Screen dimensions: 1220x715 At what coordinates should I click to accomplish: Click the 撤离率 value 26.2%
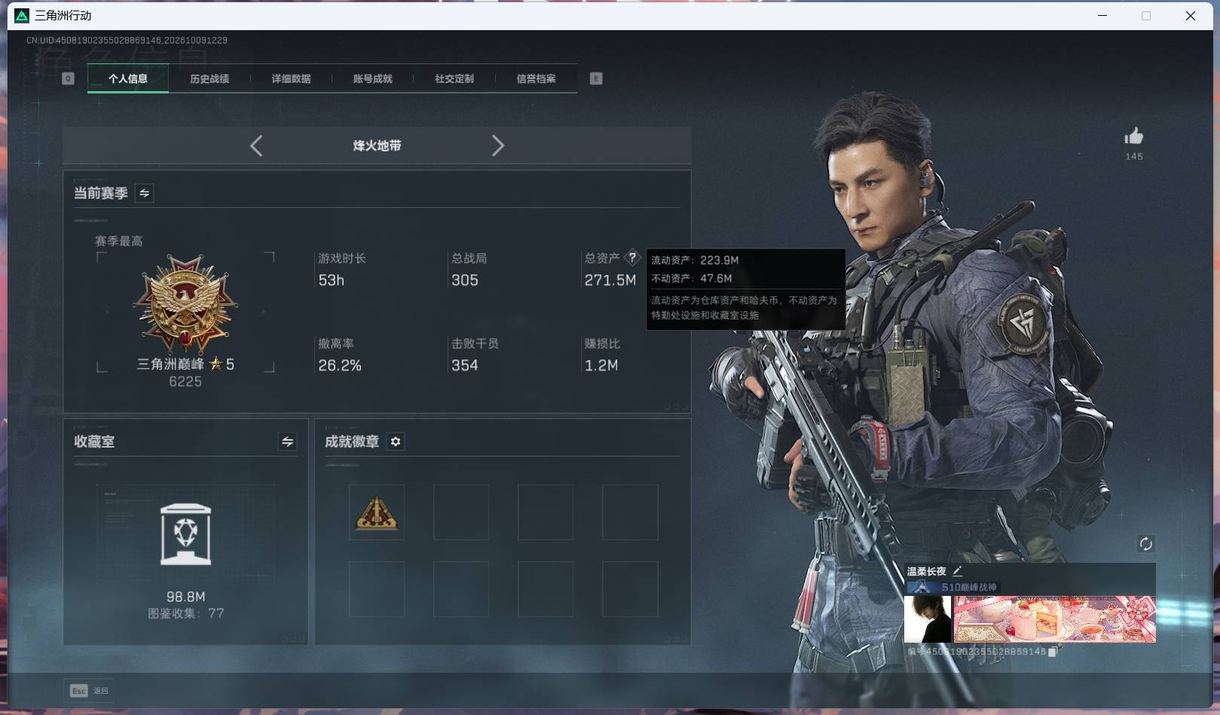click(x=339, y=365)
